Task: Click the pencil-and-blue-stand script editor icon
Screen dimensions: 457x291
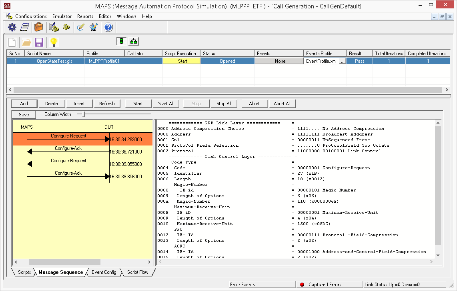Action: click(94, 27)
